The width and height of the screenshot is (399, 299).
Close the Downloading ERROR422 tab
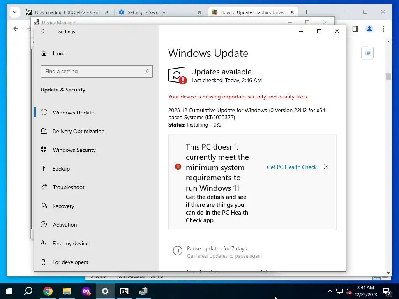coord(107,12)
